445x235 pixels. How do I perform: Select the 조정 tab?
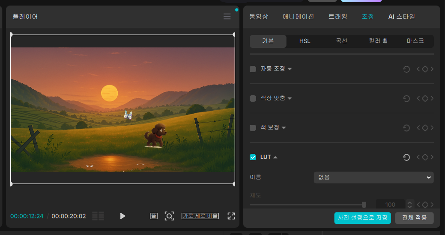(x=367, y=17)
